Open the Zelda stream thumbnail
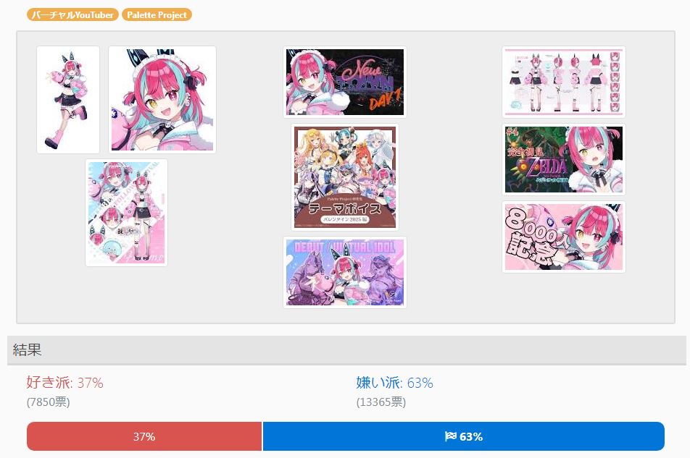Viewport: 690px width, 458px height. (x=564, y=159)
